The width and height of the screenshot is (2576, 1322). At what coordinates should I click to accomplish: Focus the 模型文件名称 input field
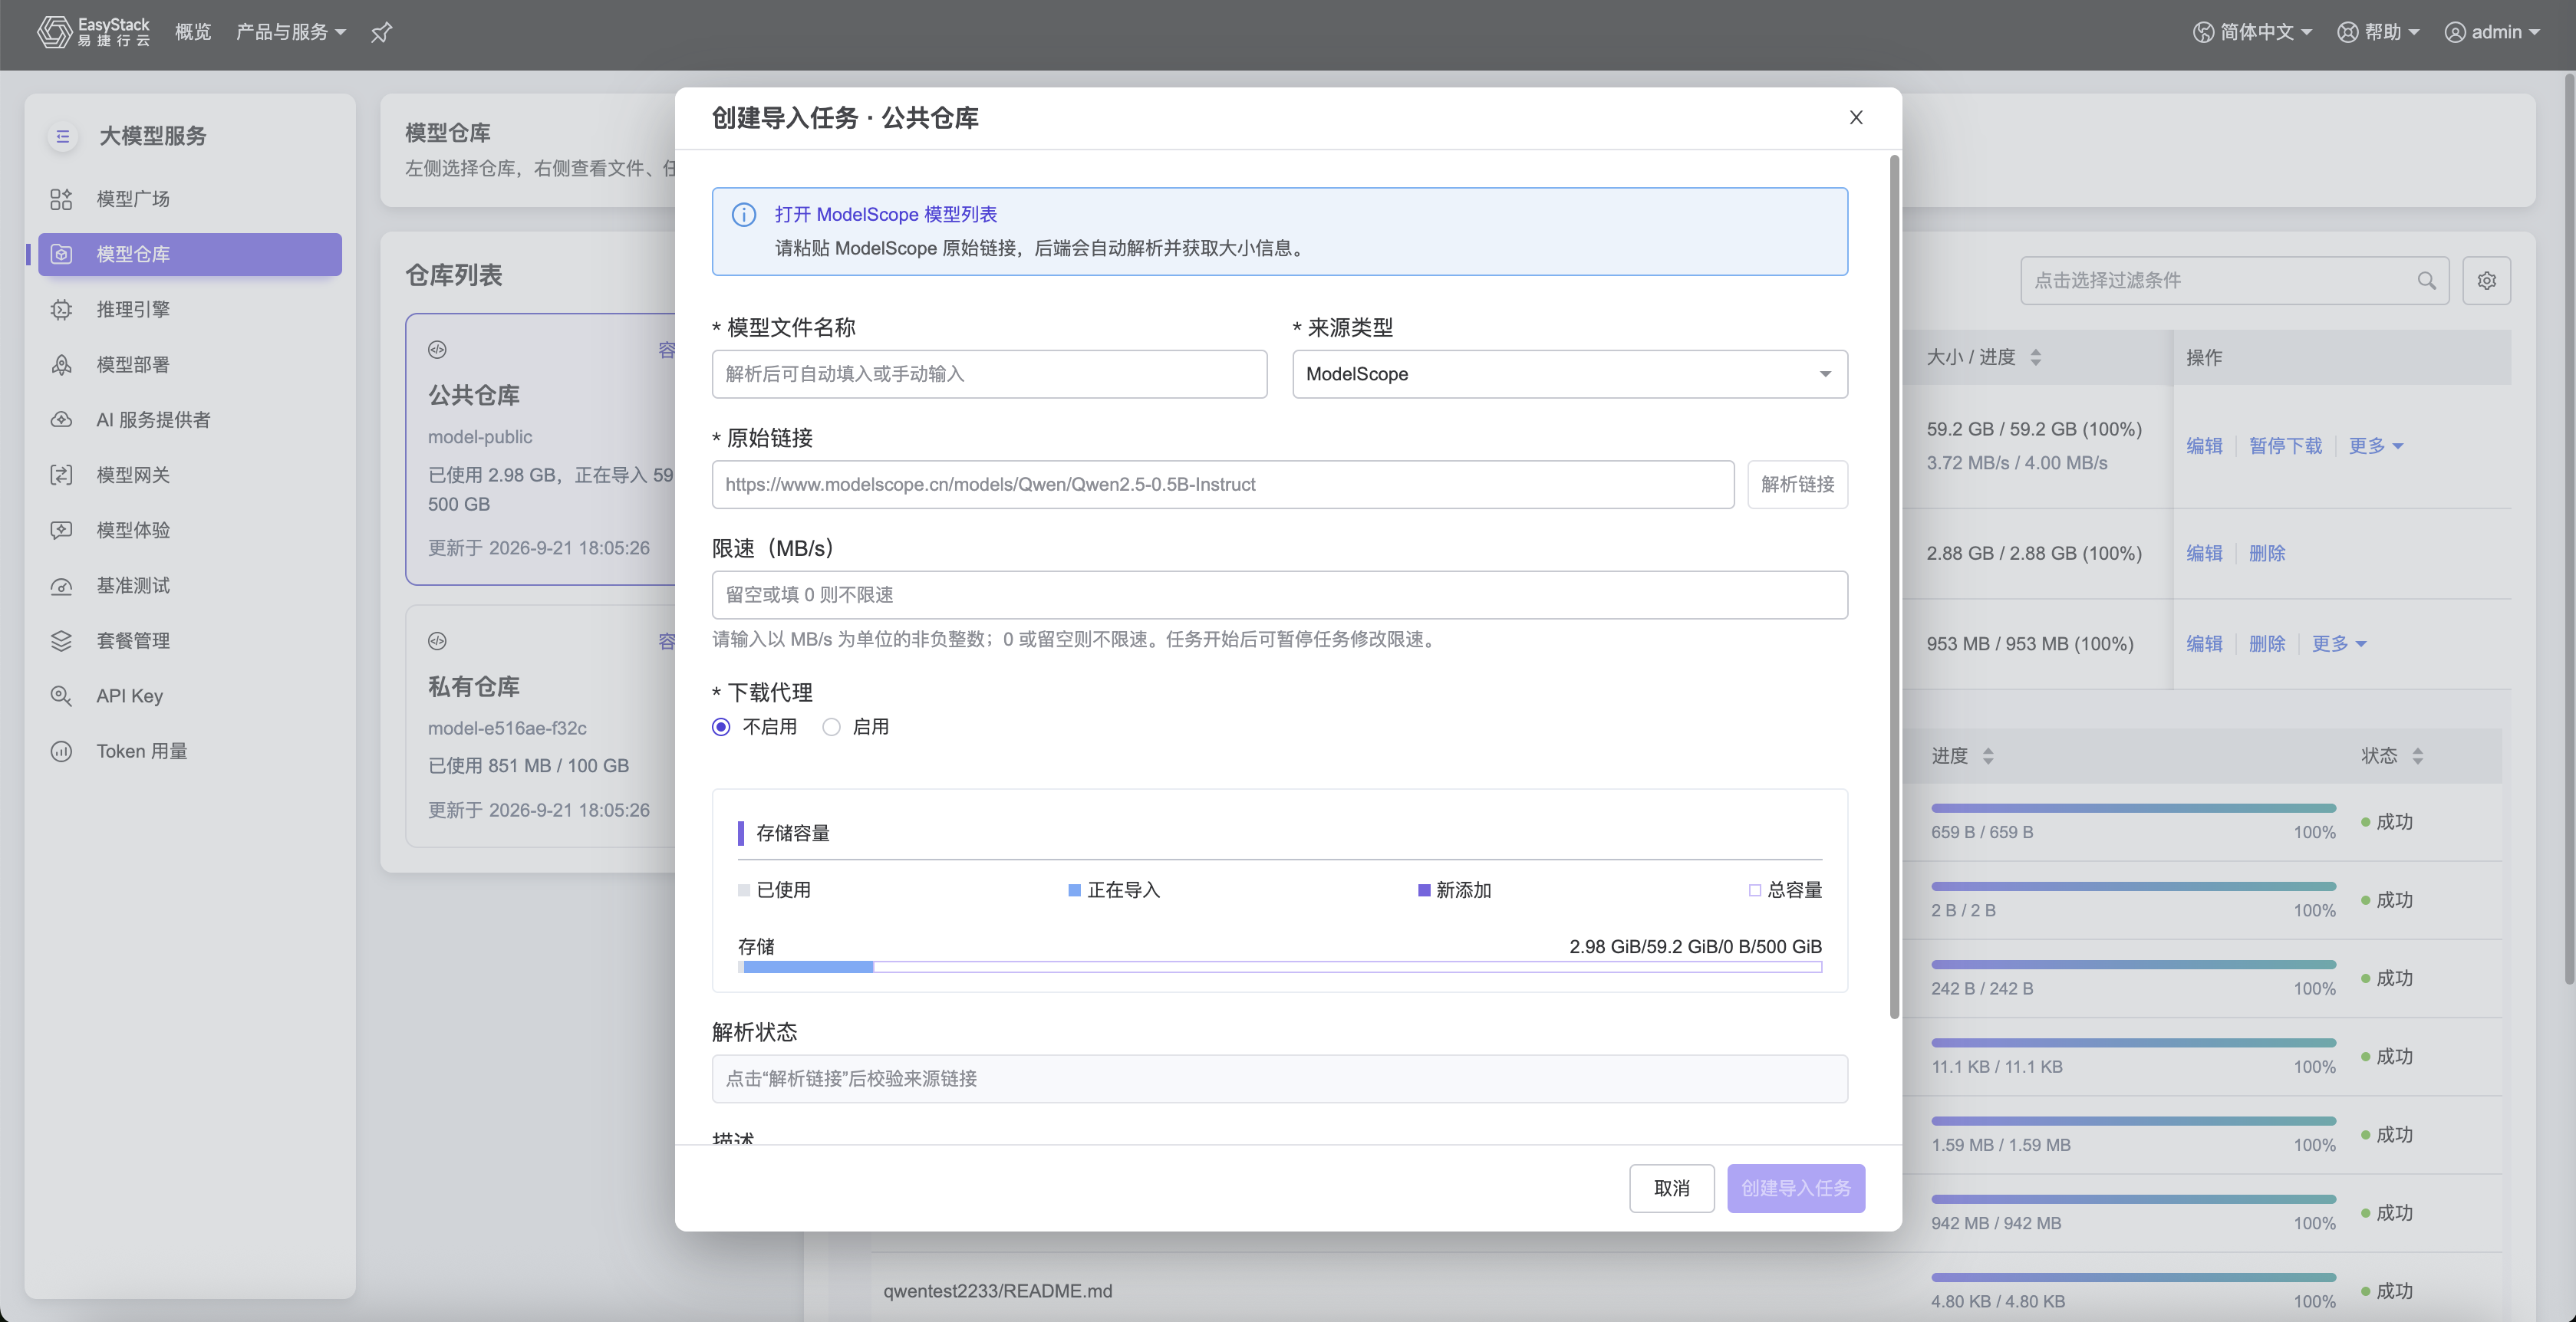[x=989, y=373]
